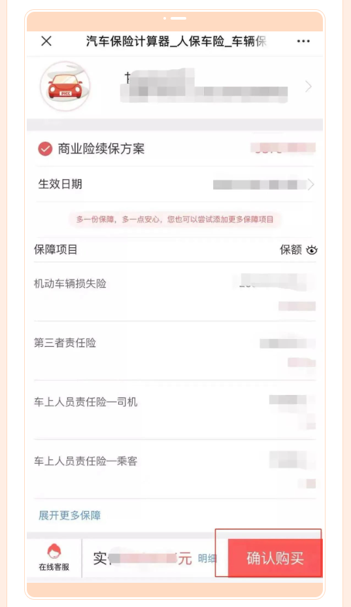This screenshot has height=607, width=351.
Task: Expand 展开更多保障 link
Action: tap(70, 515)
